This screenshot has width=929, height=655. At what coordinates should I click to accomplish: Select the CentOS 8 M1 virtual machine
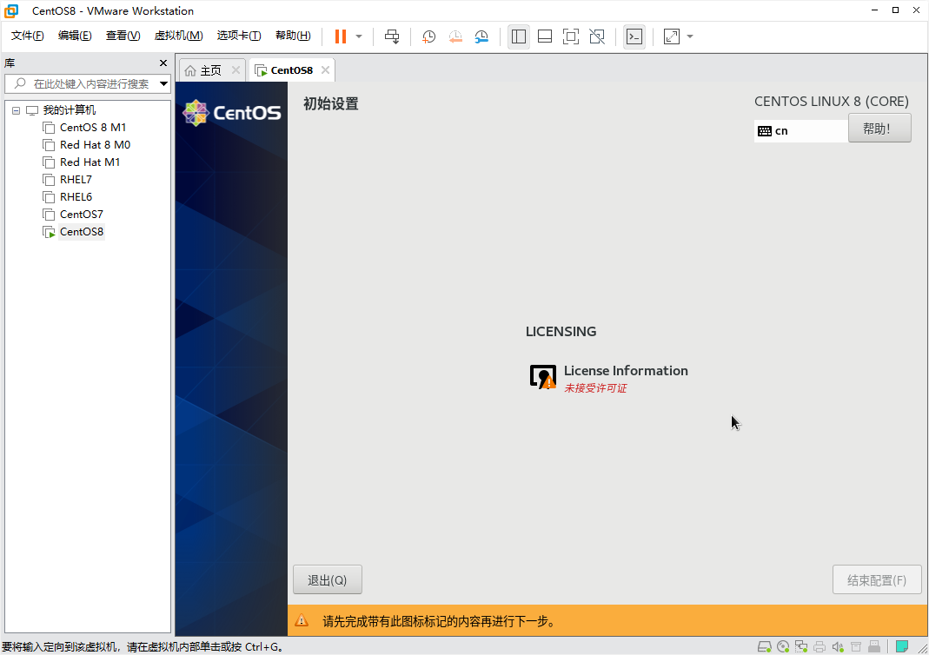click(92, 128)
